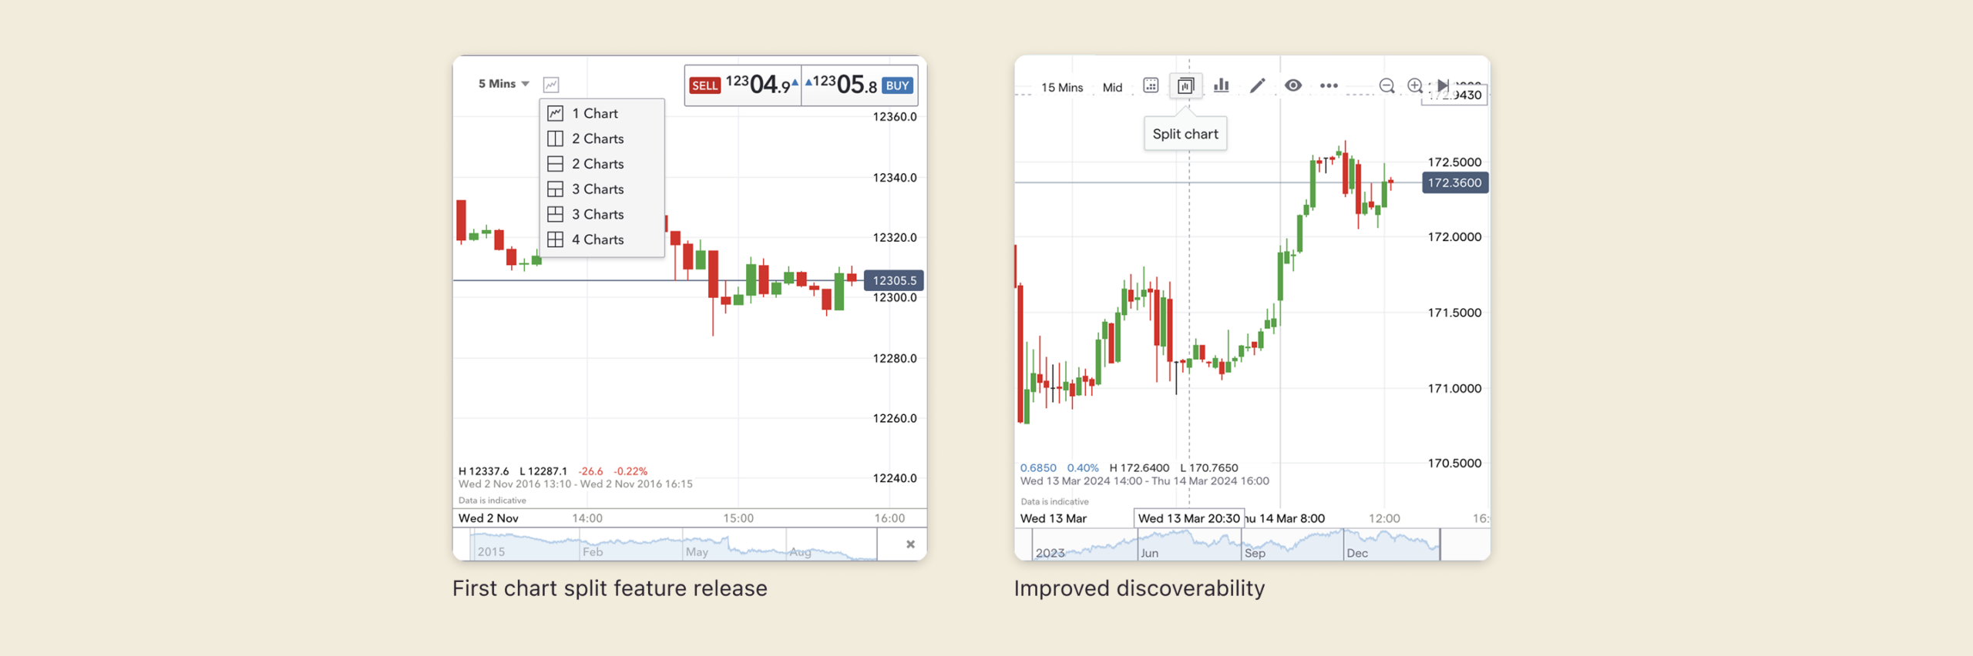Click the 12:00 time axis label on right chart
Image resolution: width=1973 pixels, height=656 pixels.
point(1384,518)
